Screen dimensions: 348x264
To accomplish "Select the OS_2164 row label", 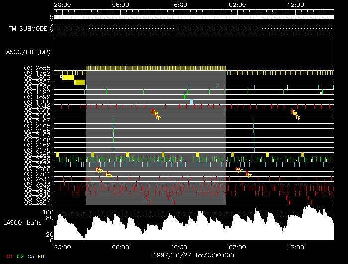I will [x=37, y=121].
